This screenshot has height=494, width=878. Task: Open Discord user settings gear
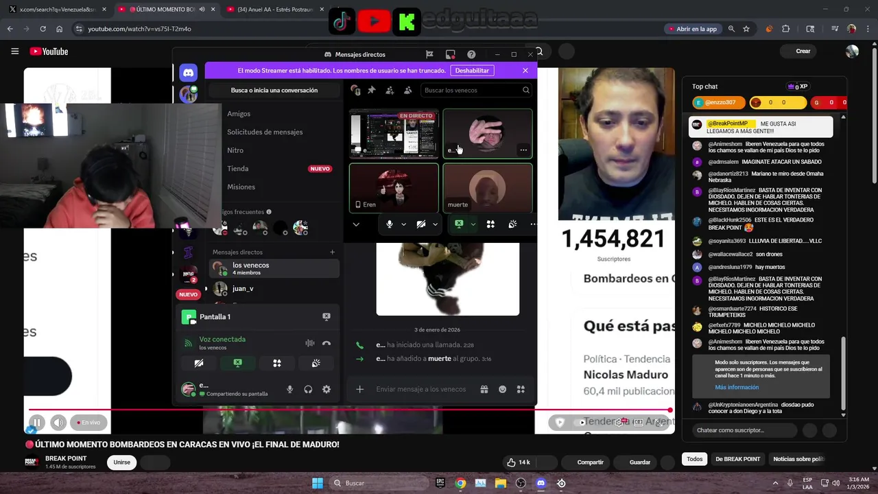(327, 389)
